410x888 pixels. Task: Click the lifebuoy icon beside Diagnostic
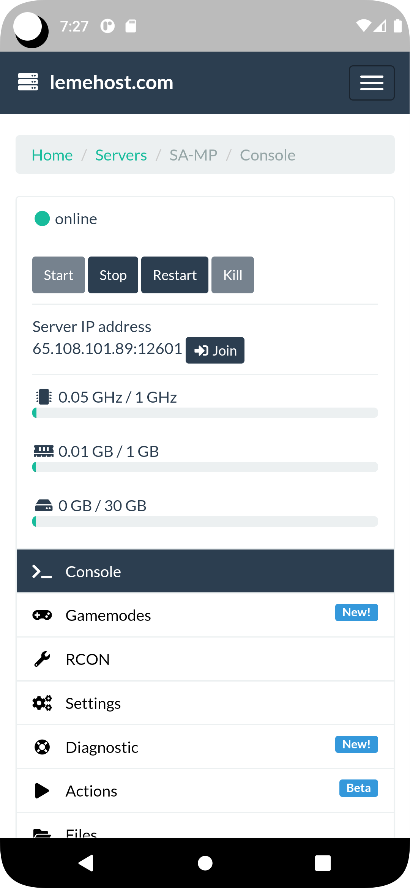[x=42, y=747]
